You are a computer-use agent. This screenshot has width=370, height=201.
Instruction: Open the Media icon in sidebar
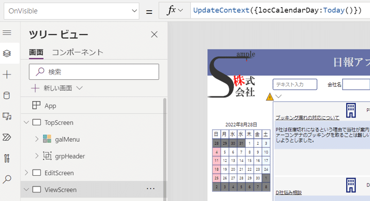(7, 116)
